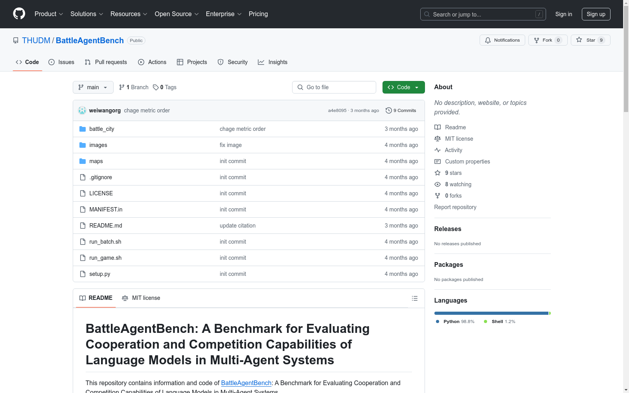Click the magnifier icon in search bar
Image resolution: width=629 pixels, height=393 pixels.
427,14
